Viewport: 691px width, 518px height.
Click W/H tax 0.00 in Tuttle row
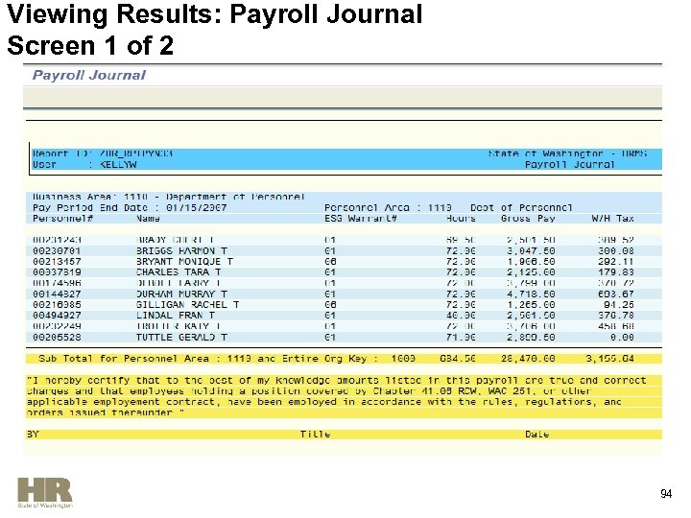[x=622, y=338]
